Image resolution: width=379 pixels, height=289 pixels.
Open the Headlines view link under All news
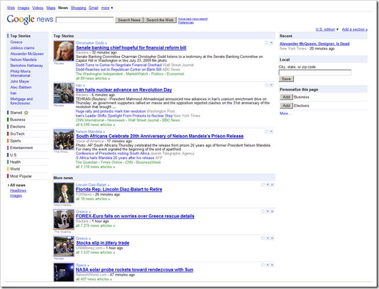[18, 190]
